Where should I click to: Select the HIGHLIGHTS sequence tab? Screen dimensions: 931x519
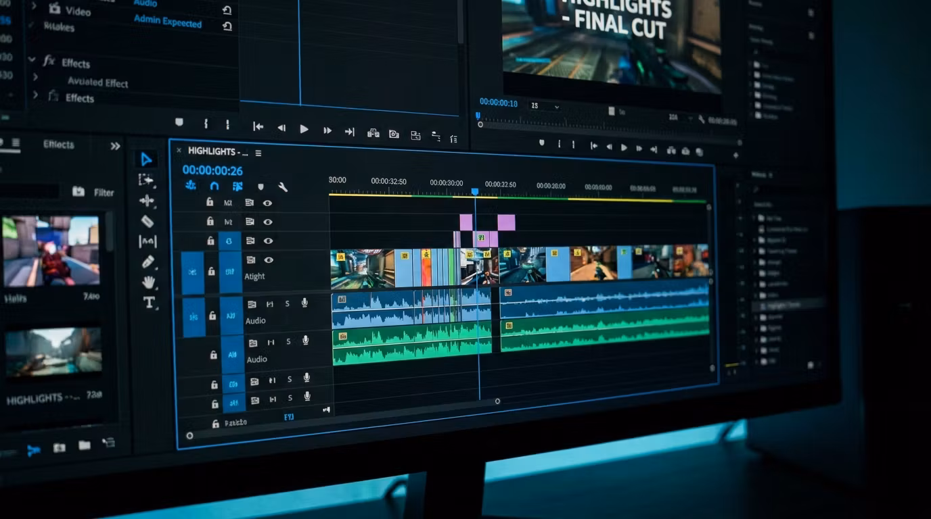click(218, 151)
